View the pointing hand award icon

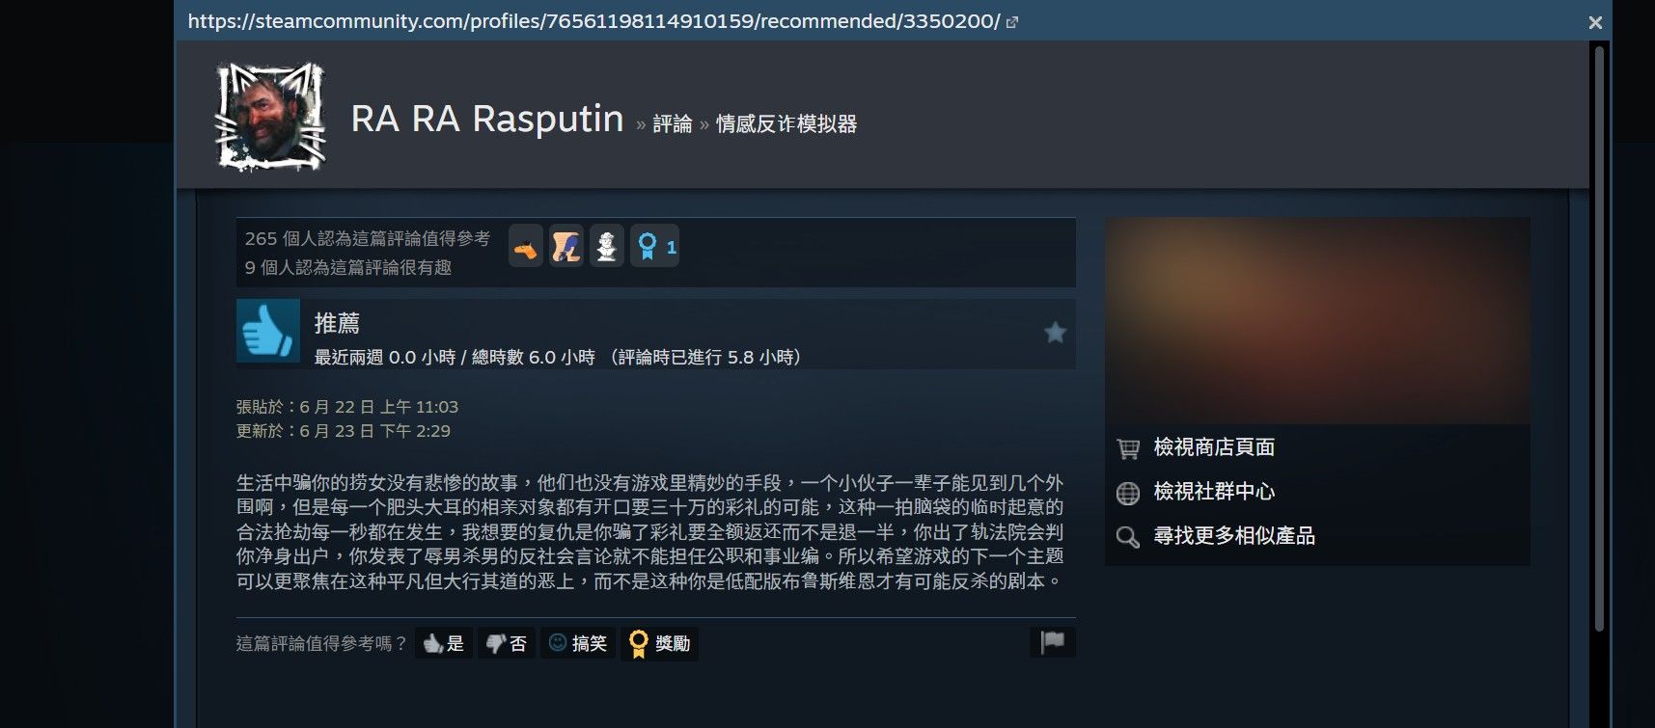point(526,248)
